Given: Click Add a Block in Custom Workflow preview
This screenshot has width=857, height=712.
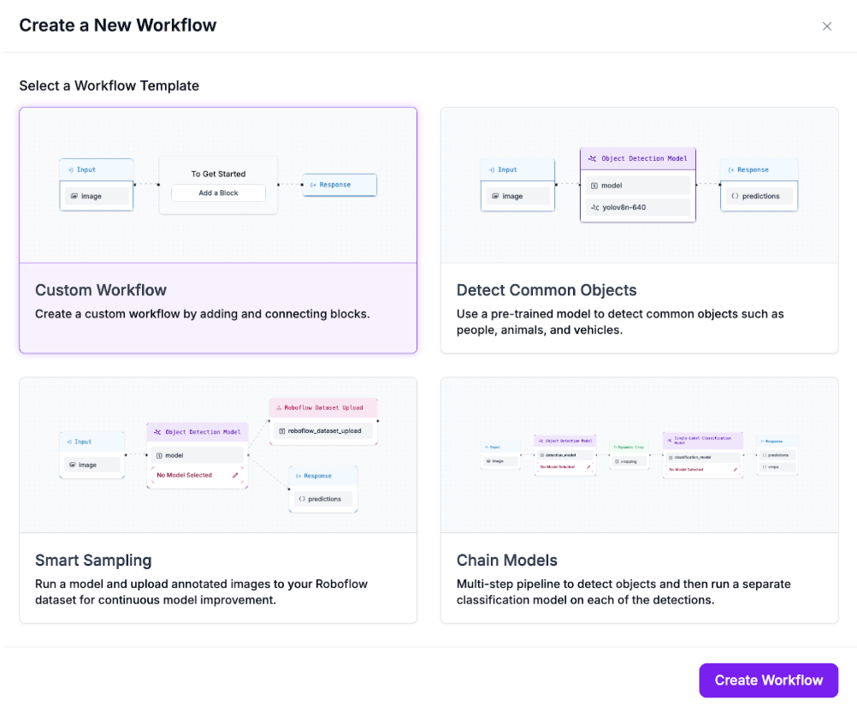Looking at the screenshot, I should point(218,193).
